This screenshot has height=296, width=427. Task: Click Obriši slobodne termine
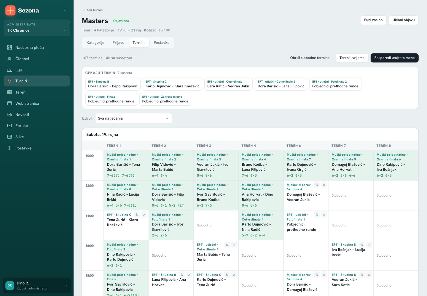310,58
